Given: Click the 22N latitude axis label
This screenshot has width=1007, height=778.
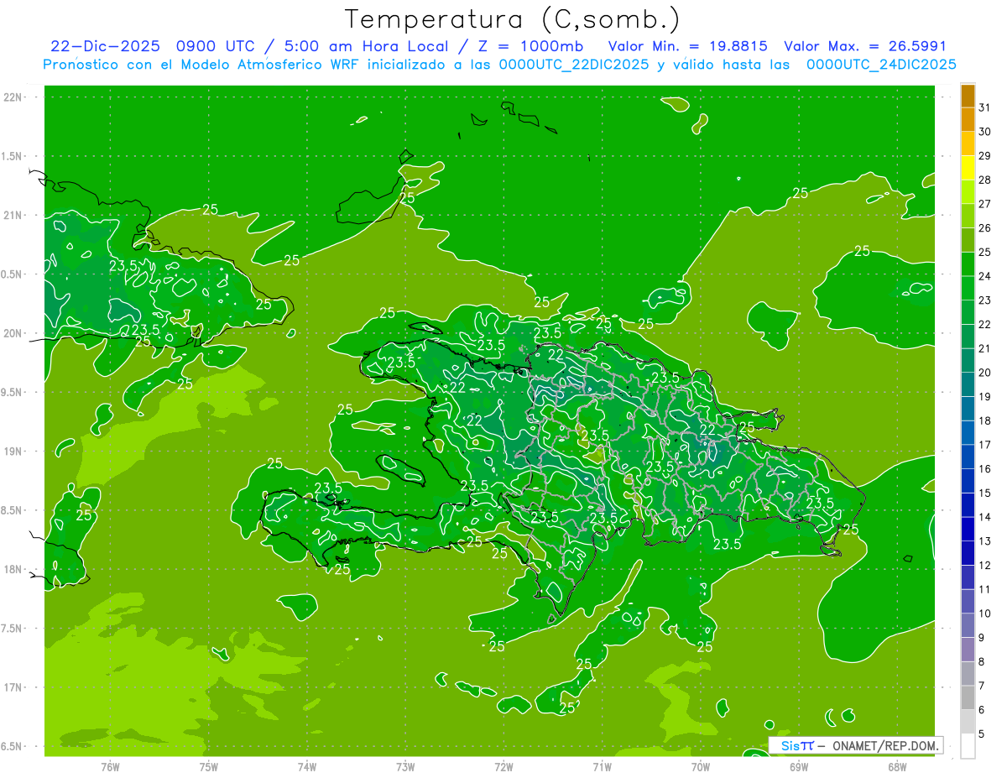Looking at the screenshot, I should click(13, 97).
